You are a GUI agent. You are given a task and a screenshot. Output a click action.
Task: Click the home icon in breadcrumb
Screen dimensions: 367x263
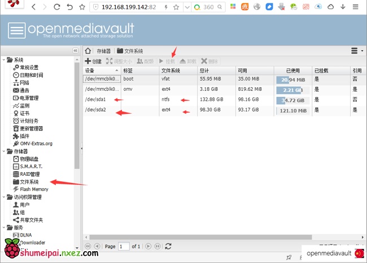click(88, 51)
